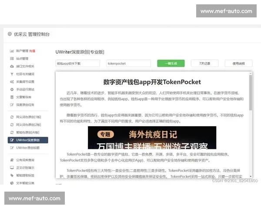Click the tokenpocket input field
The height and width of the screenshot is (209, 261).
pyautogui.click(x=128, y=63)
